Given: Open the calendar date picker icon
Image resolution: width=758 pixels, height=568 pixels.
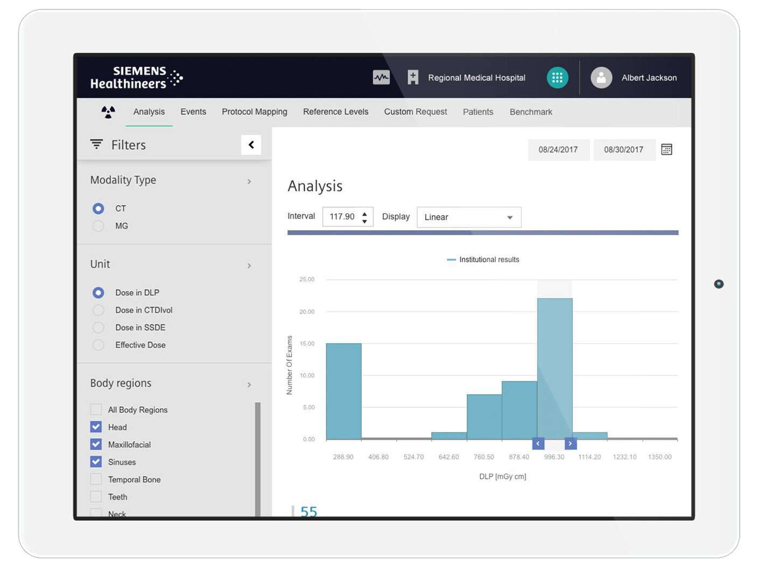Looking at the screenshot, I should pyautogui.click(x=666, y=150).
